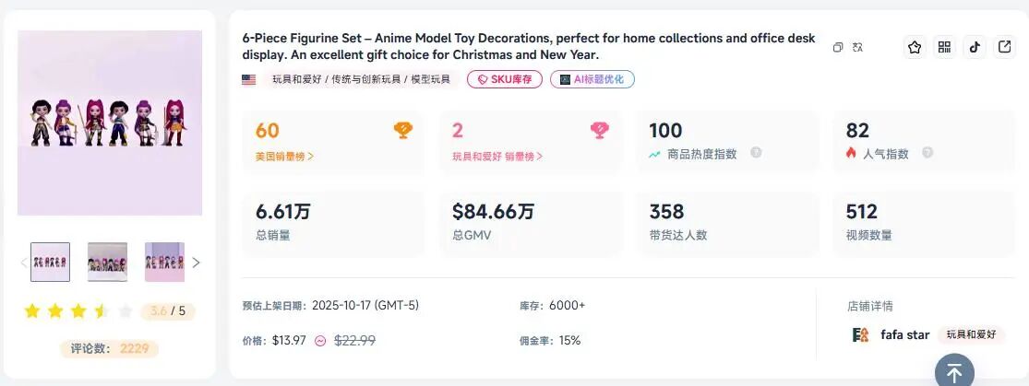Favorite this product with the star icon

point(915,48)
